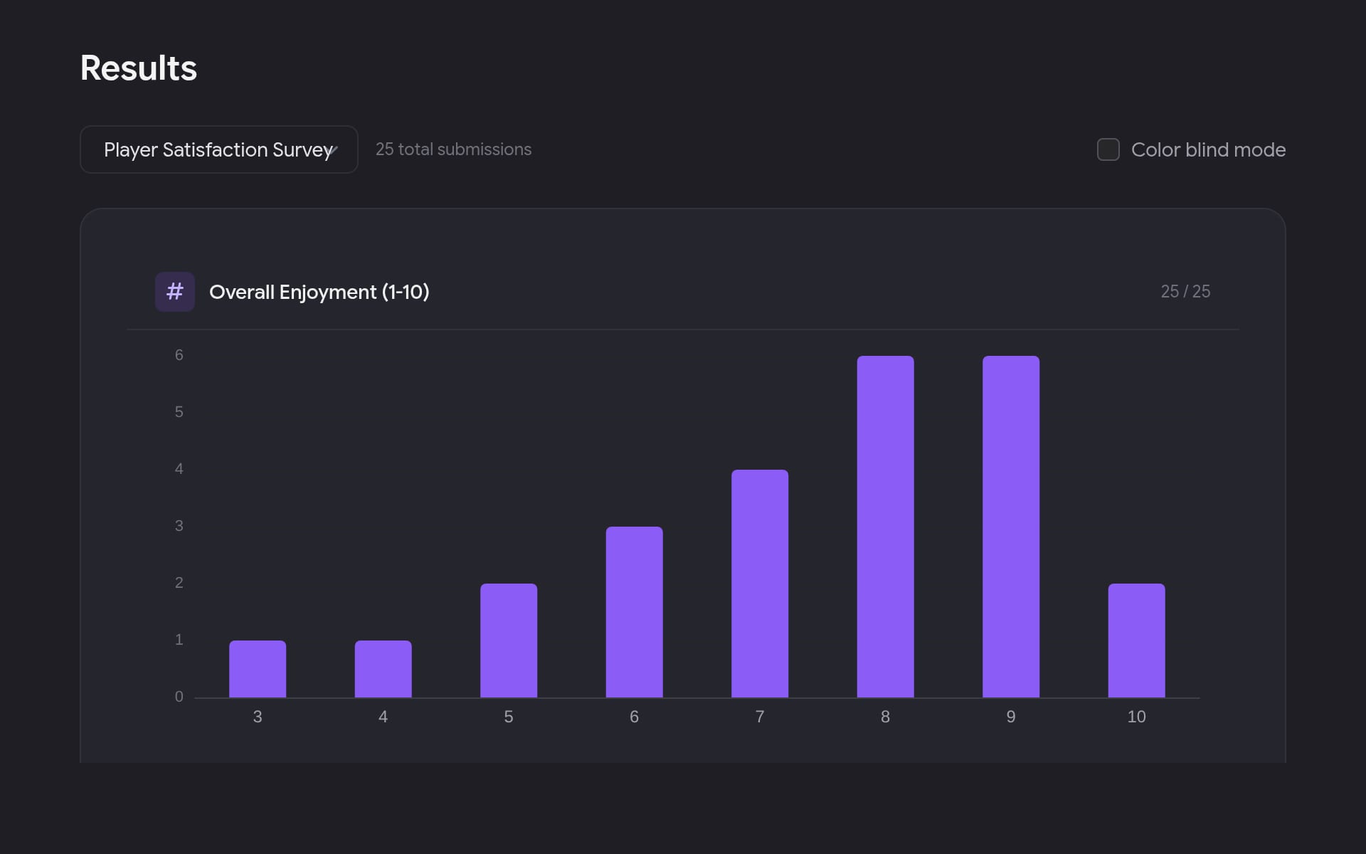Open the Player Satisfaction Survey dropdown

(218, 149)
